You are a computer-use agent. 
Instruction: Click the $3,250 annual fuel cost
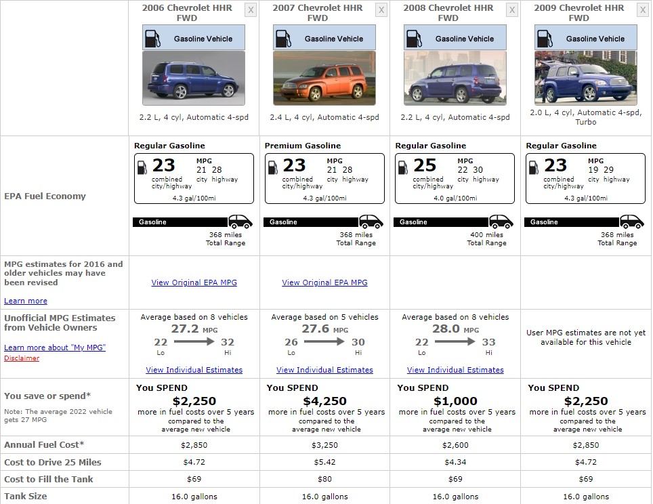pos(325,445)
